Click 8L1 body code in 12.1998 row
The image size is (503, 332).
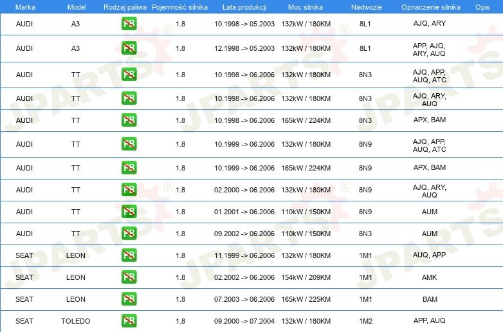coord(365,48)
